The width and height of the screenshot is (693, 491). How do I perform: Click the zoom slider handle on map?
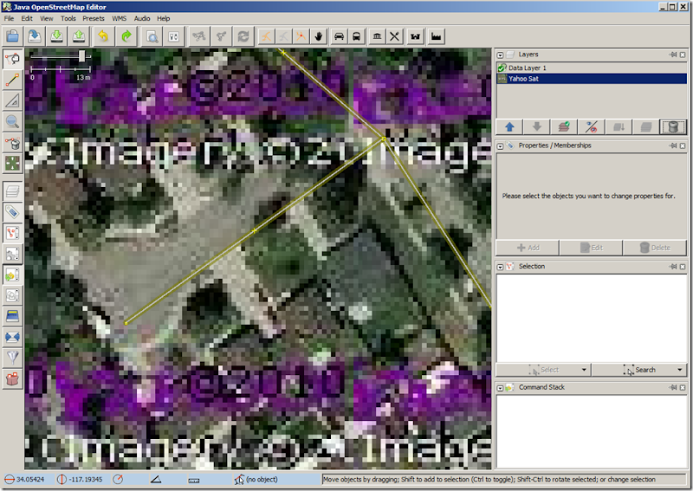81,56
